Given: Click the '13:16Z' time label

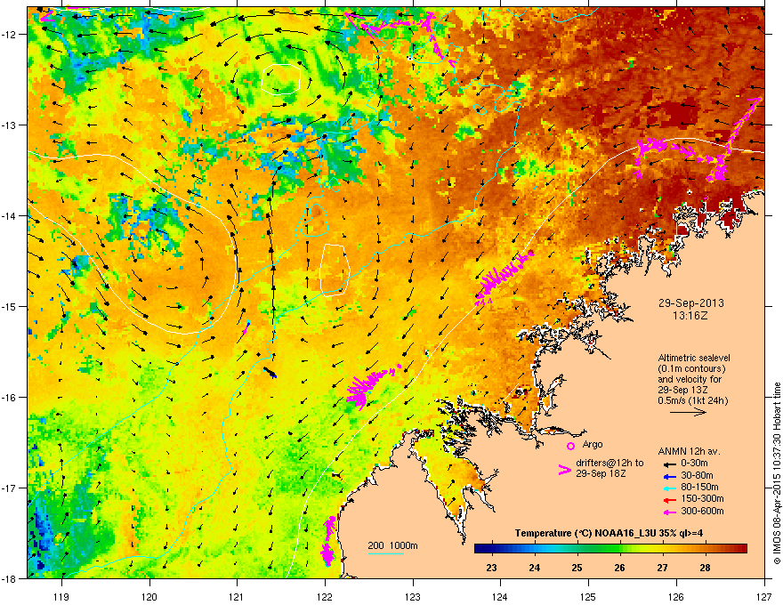Looking at the screenshot, I should [x=690, y=316].
